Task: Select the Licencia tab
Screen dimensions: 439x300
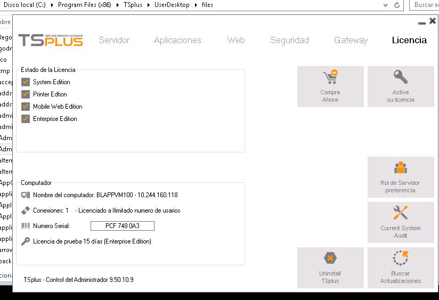Action: pyautogui.click(x=409, y=40)
